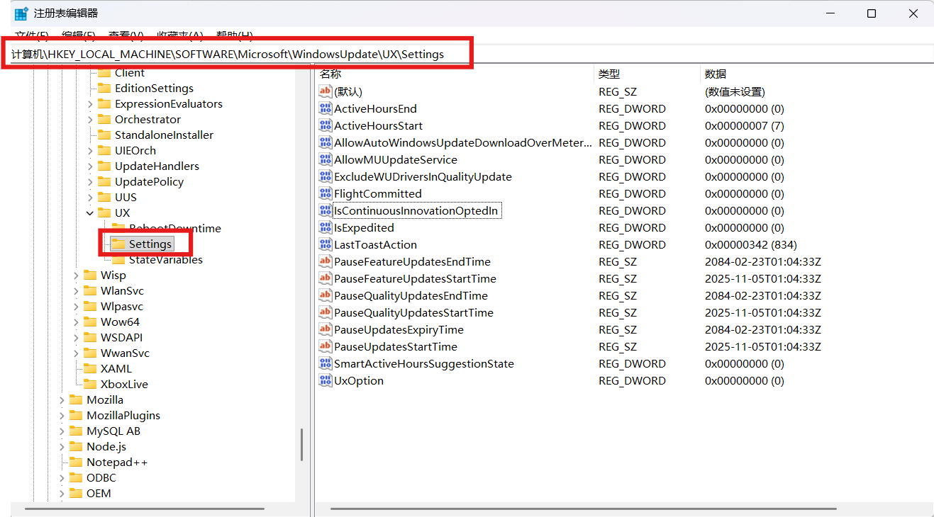Click the DWORD icon beside AllowMUUpdateService

point(326,159)
